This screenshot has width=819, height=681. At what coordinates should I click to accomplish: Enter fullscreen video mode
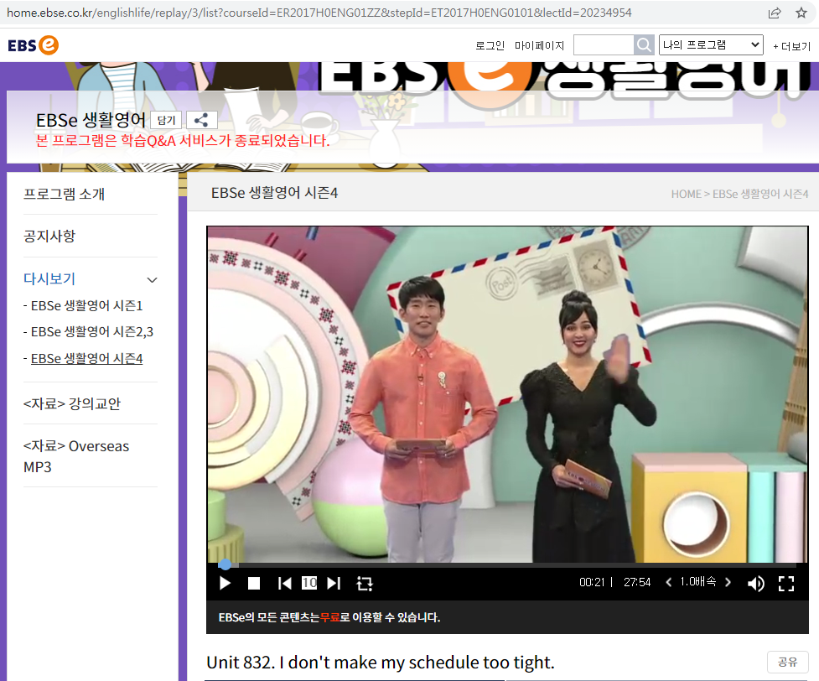click(786, 583)
